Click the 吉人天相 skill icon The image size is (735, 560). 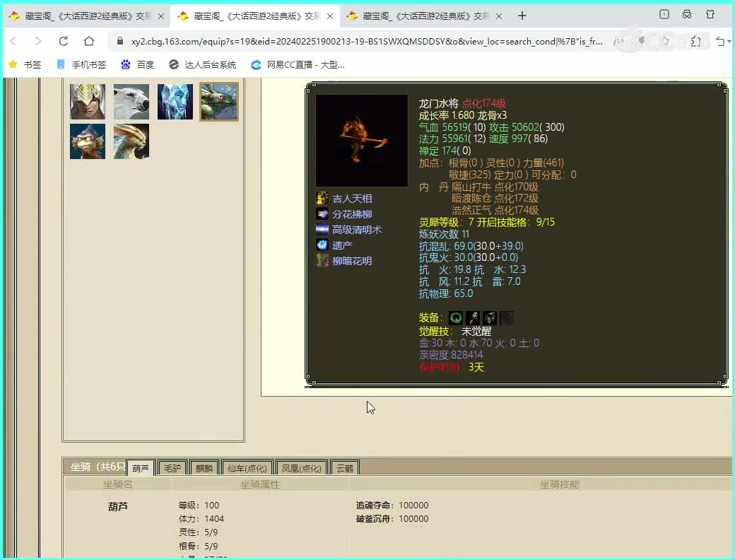[322, 199]
